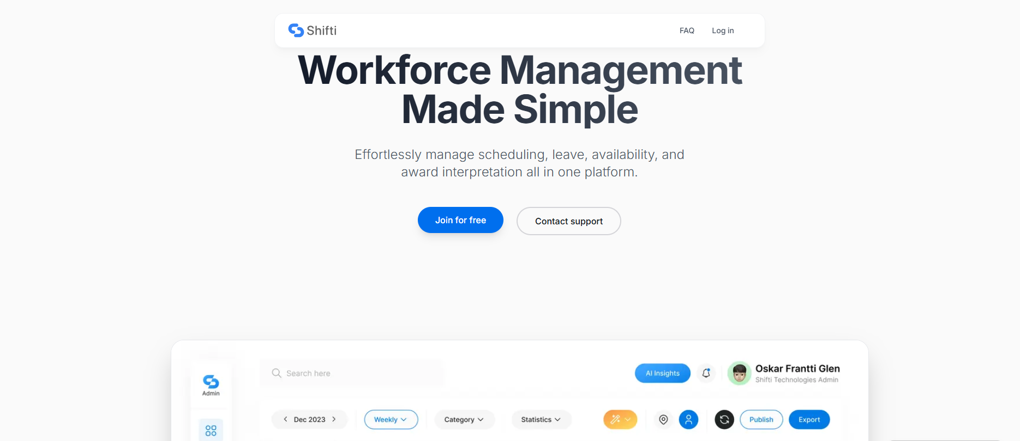Open the Category dropdown

(464, 419)
